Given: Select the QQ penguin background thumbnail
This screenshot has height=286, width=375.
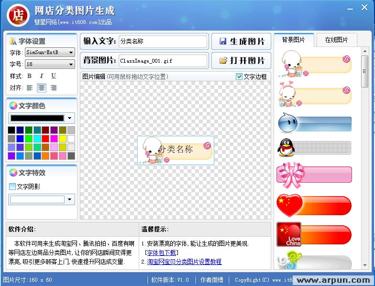Looking at the screenshot, I should [314, 147].
